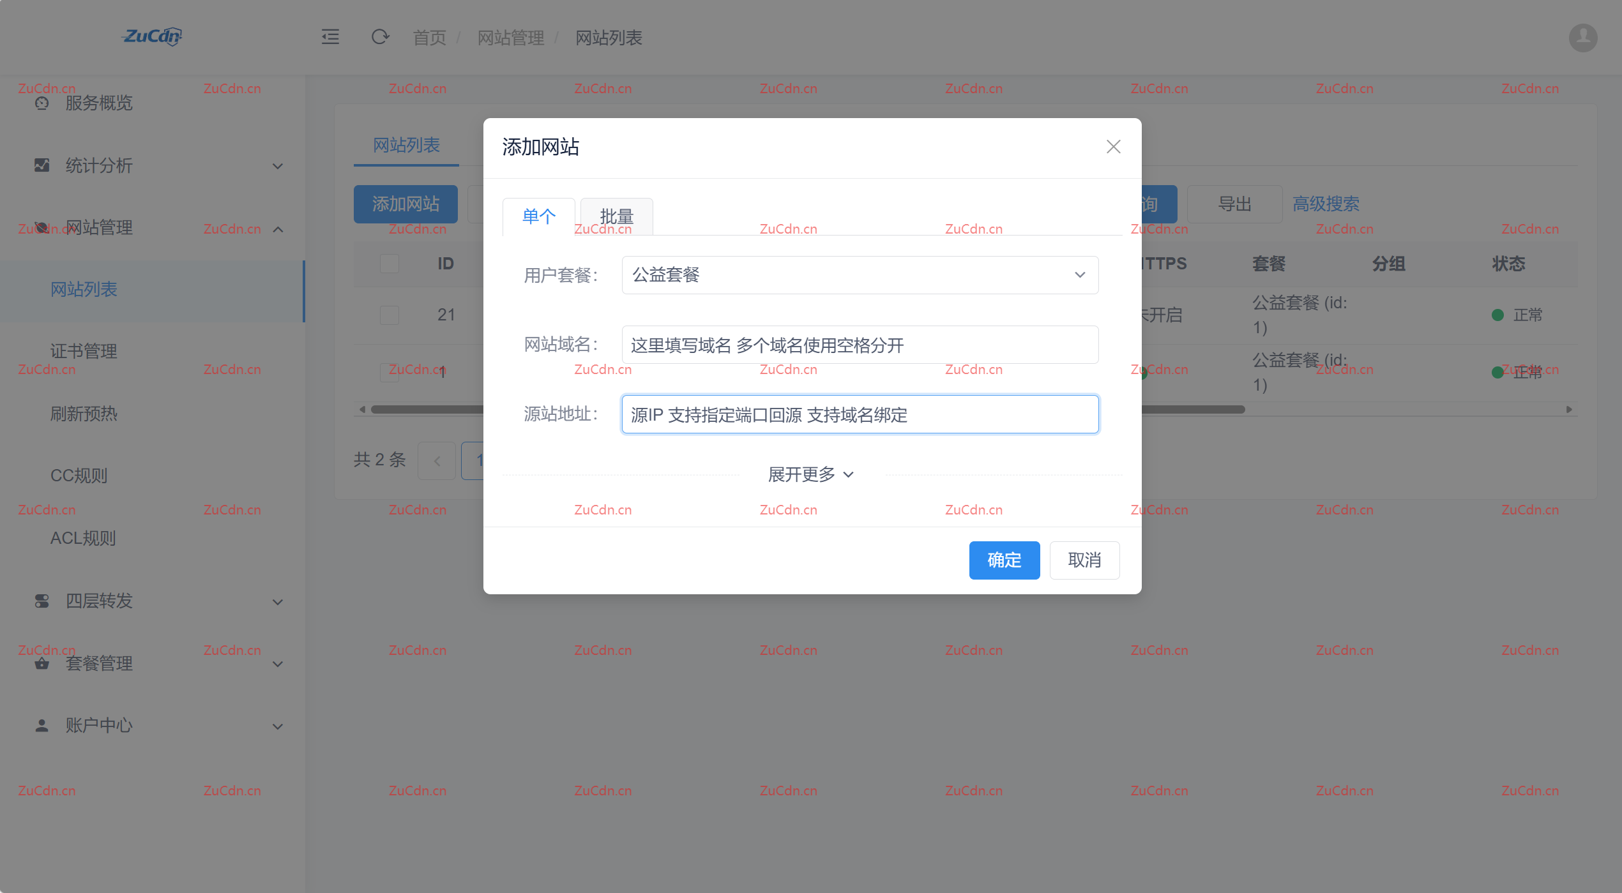The height and width of the screenshot is (893, 1622).
Task: Open 首页 from the breadcrumb
Action: tap(428, 37)
